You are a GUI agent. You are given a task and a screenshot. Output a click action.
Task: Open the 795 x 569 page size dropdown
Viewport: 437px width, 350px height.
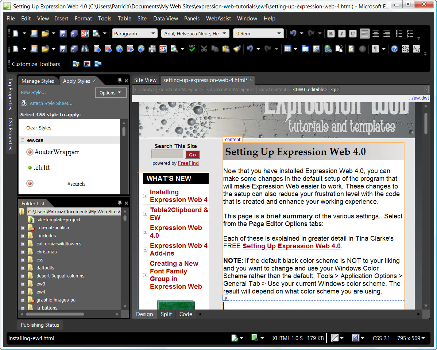[411, 338]
